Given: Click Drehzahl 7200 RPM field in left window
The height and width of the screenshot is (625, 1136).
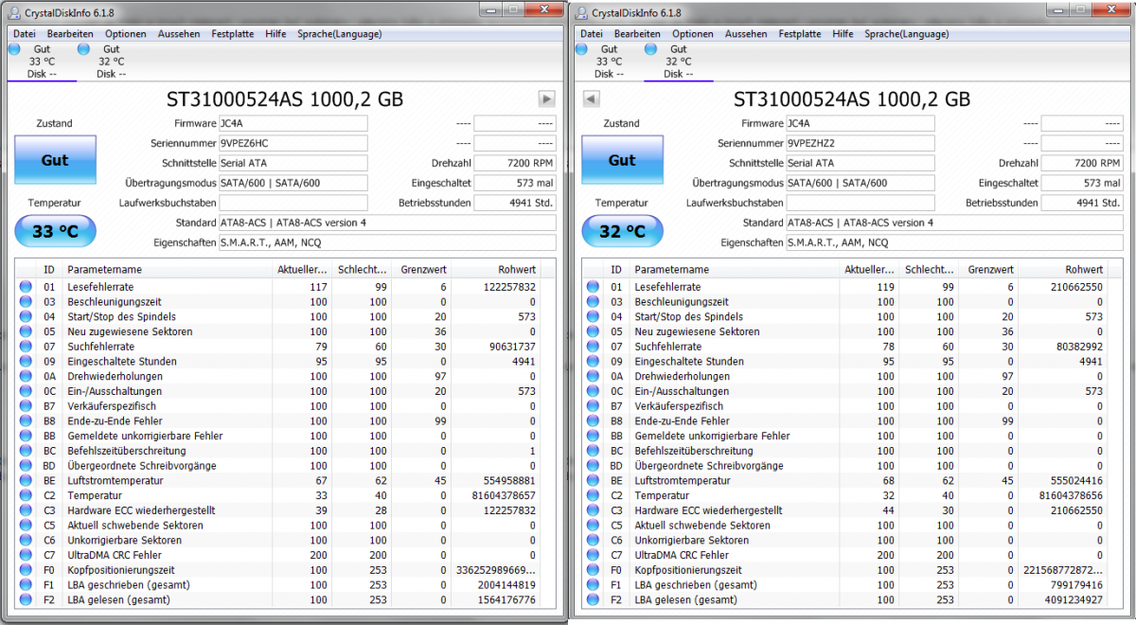Looking at the screenshot, I should pyautogui.click(x=515, y=163).
